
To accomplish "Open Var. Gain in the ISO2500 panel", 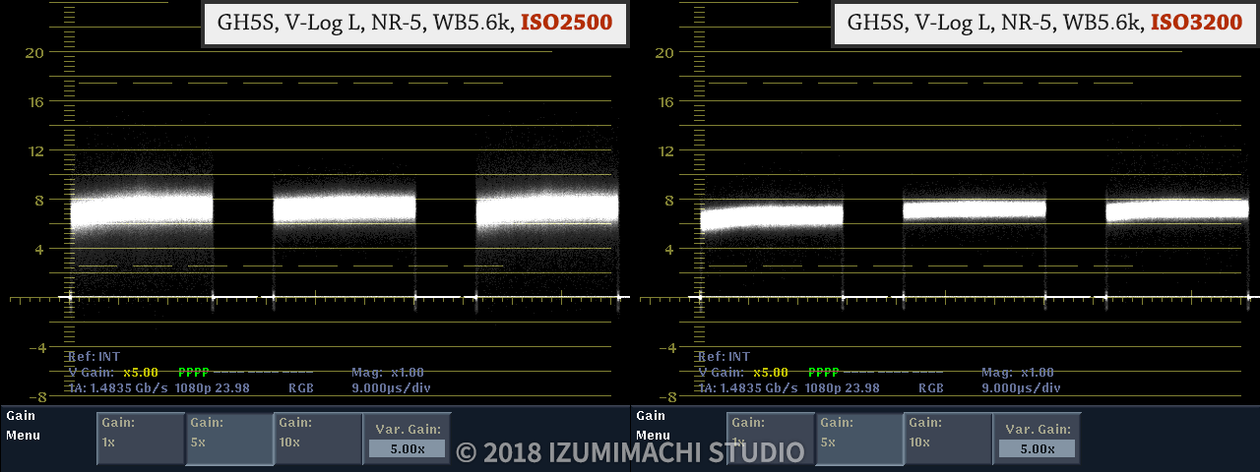I will tap(407, 439).
